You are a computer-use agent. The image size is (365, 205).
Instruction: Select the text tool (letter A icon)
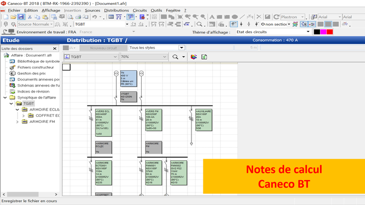212,17
